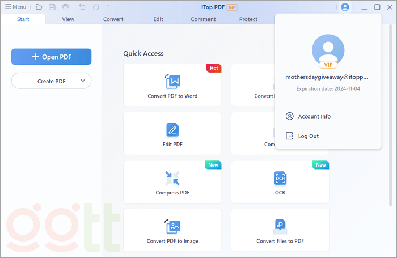Click the print icon in toolbar
This screenshot has height=258, width=397.
point(66,7)
